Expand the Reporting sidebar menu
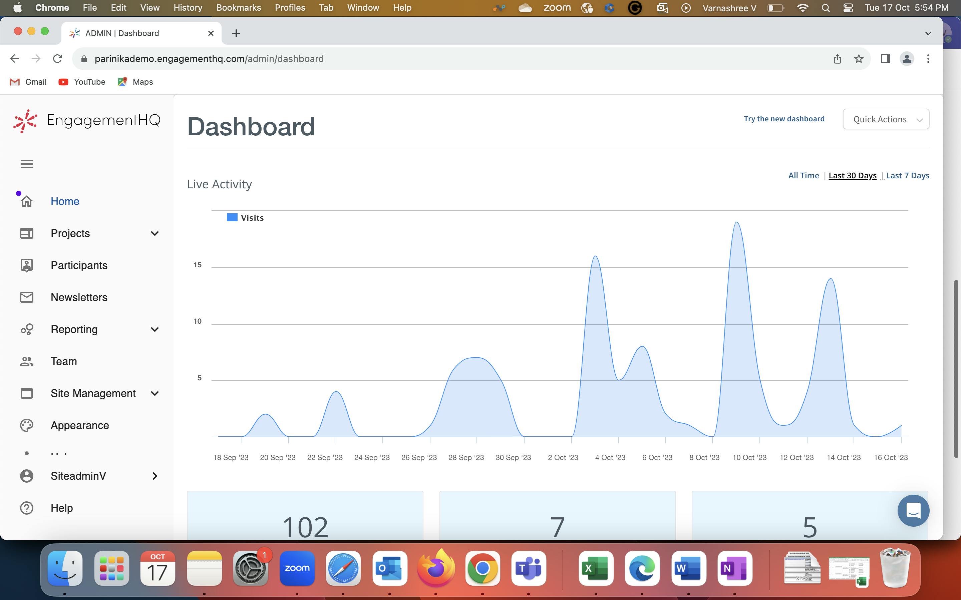961x600 pixels. click(x=154, y=329)
